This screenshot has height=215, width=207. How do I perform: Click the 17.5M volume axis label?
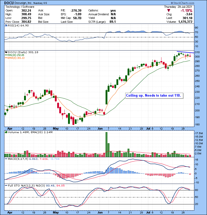199,133
